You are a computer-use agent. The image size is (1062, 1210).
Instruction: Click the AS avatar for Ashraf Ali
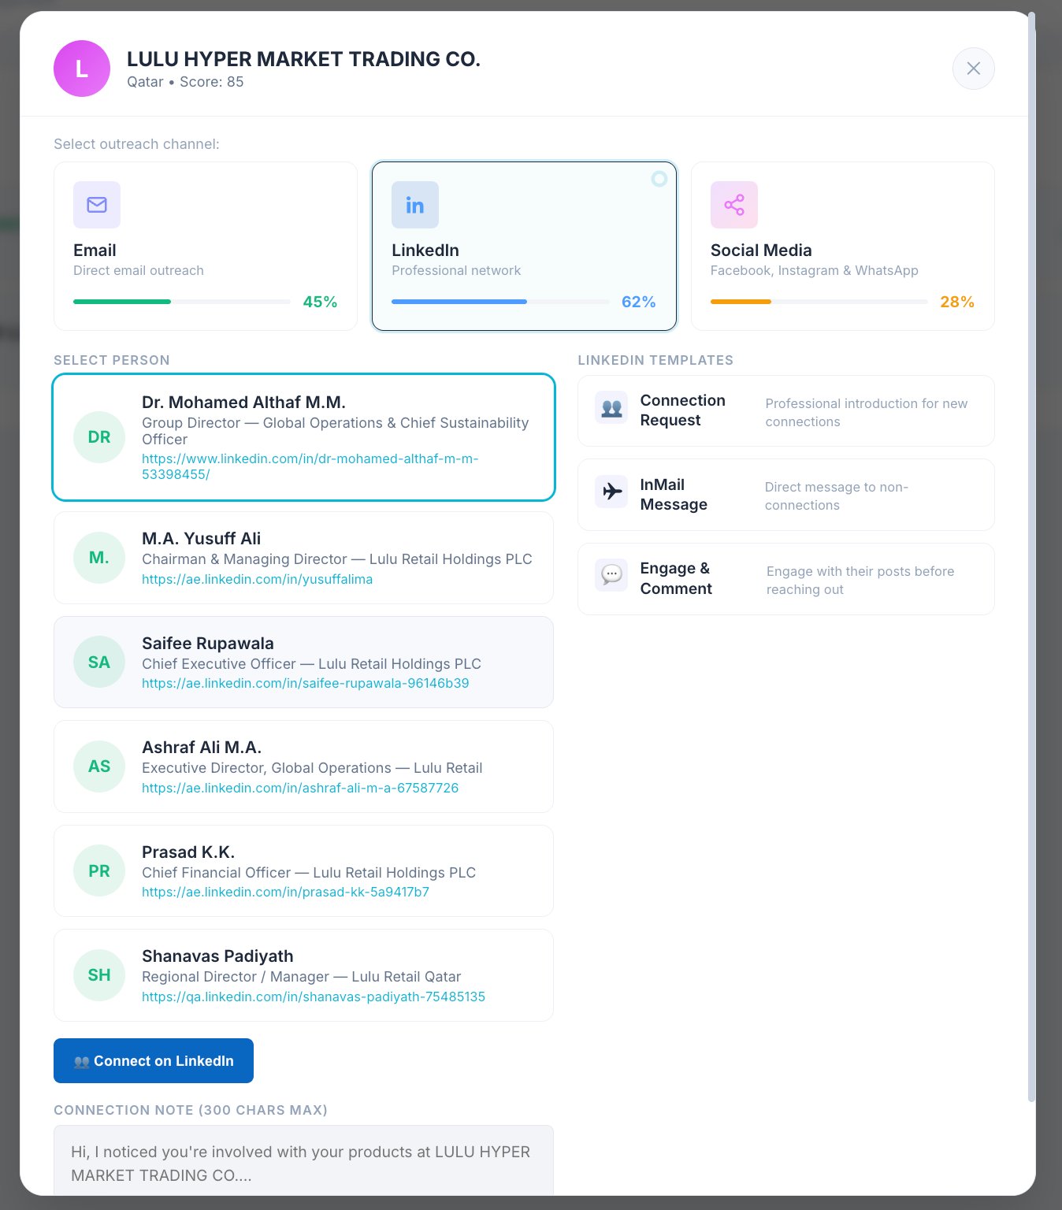(99, 766)
